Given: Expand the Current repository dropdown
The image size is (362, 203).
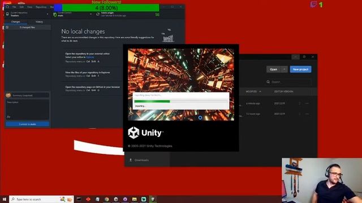Looking at the screenshot, I should [28, 14].
